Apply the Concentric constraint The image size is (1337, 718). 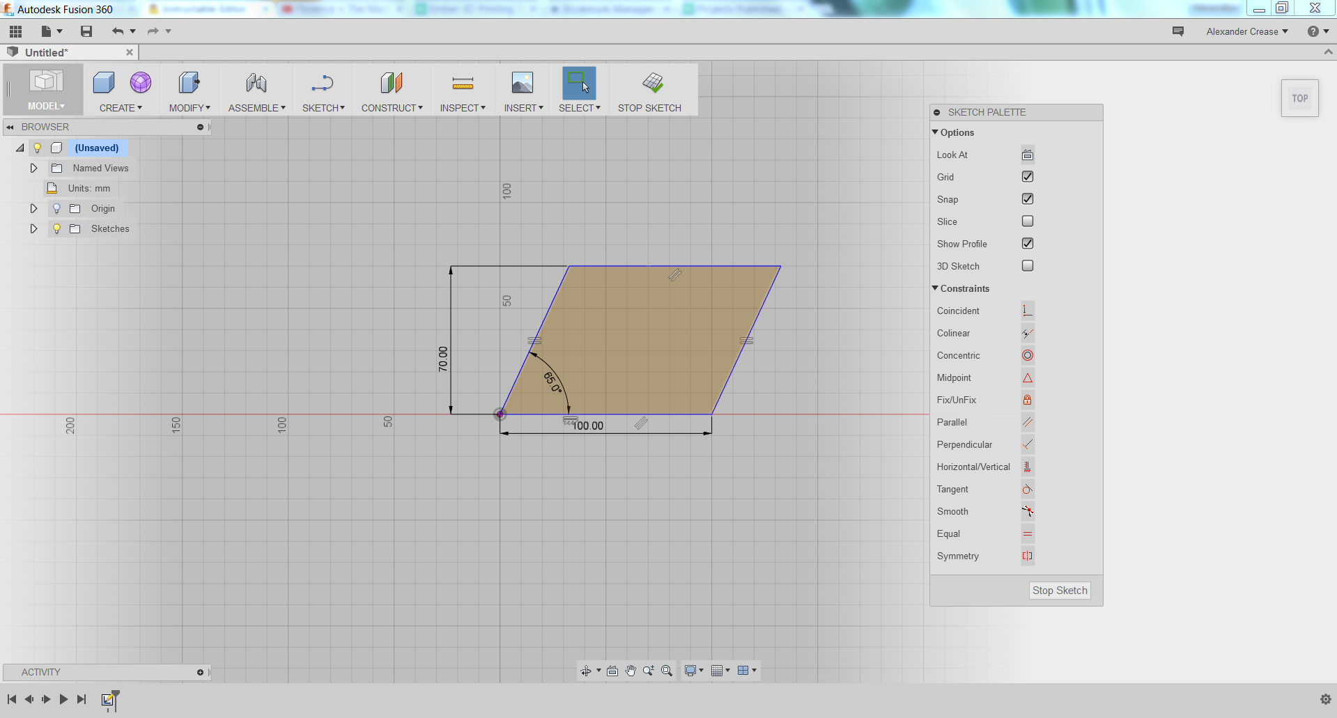(x=1027, y=355)
